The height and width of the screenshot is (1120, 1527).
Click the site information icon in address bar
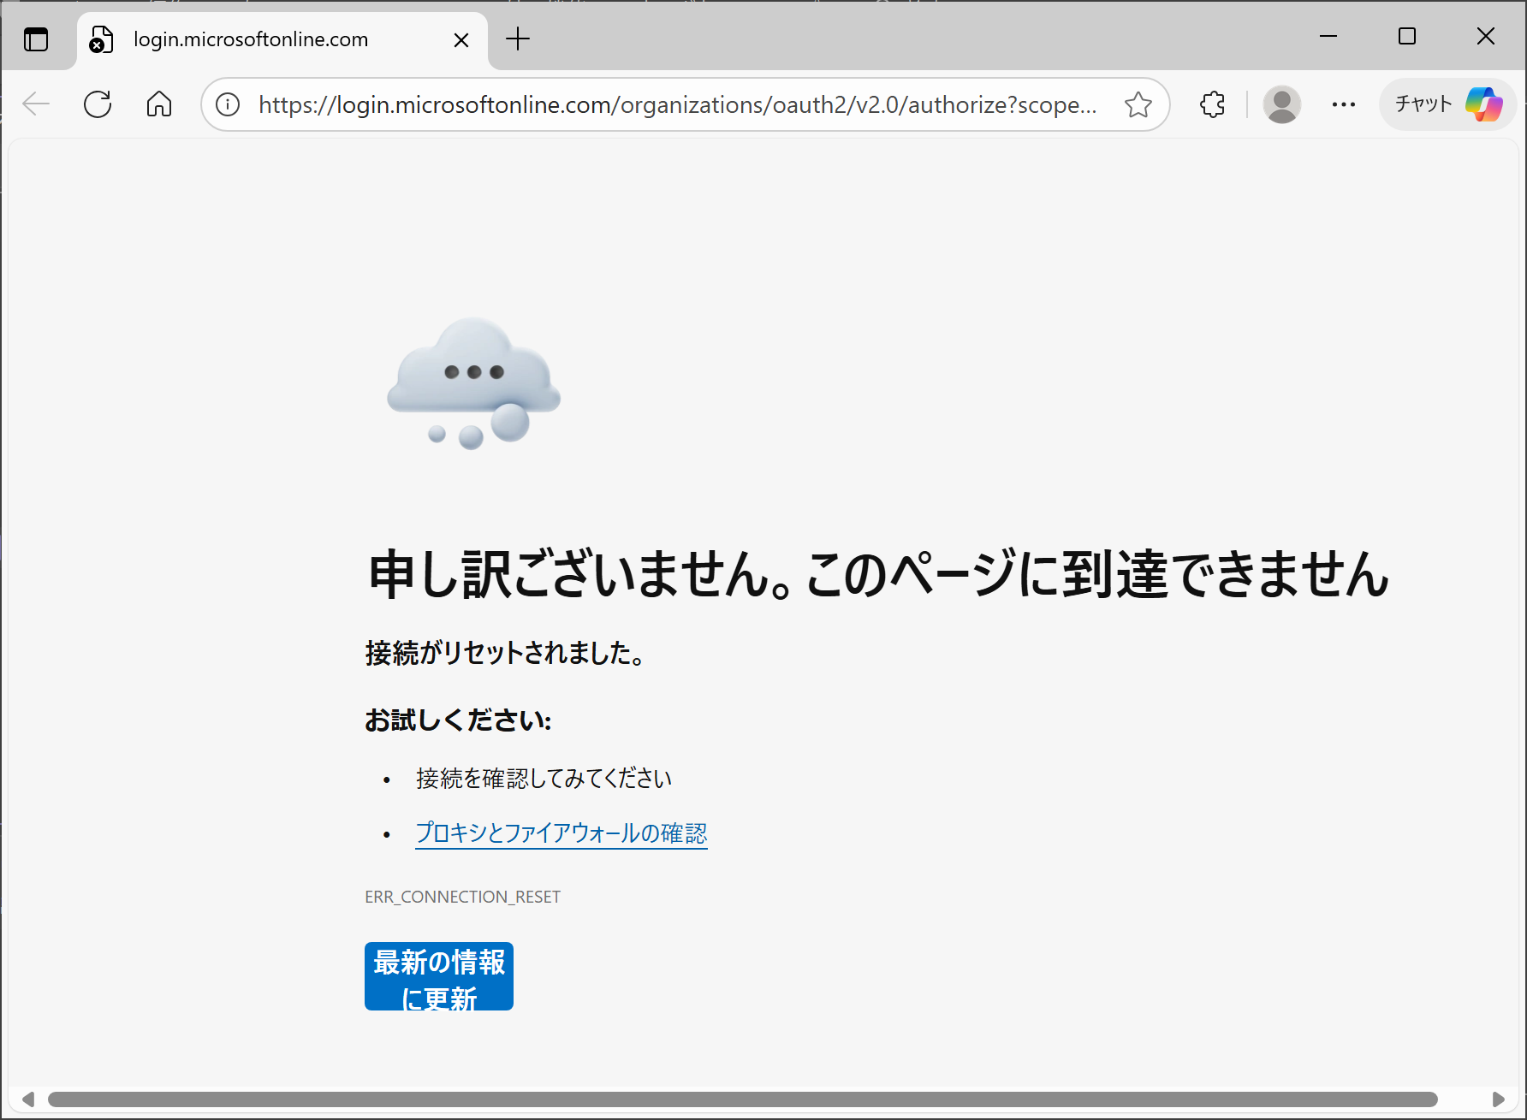tap(227, 104)
